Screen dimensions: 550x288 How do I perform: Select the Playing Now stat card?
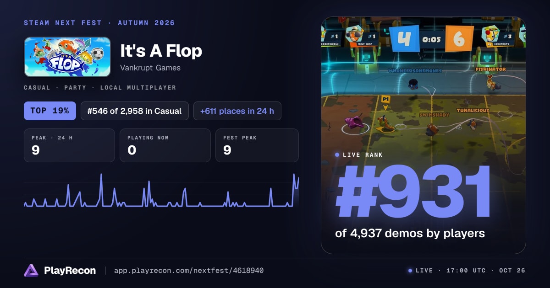tap(165, 145)
